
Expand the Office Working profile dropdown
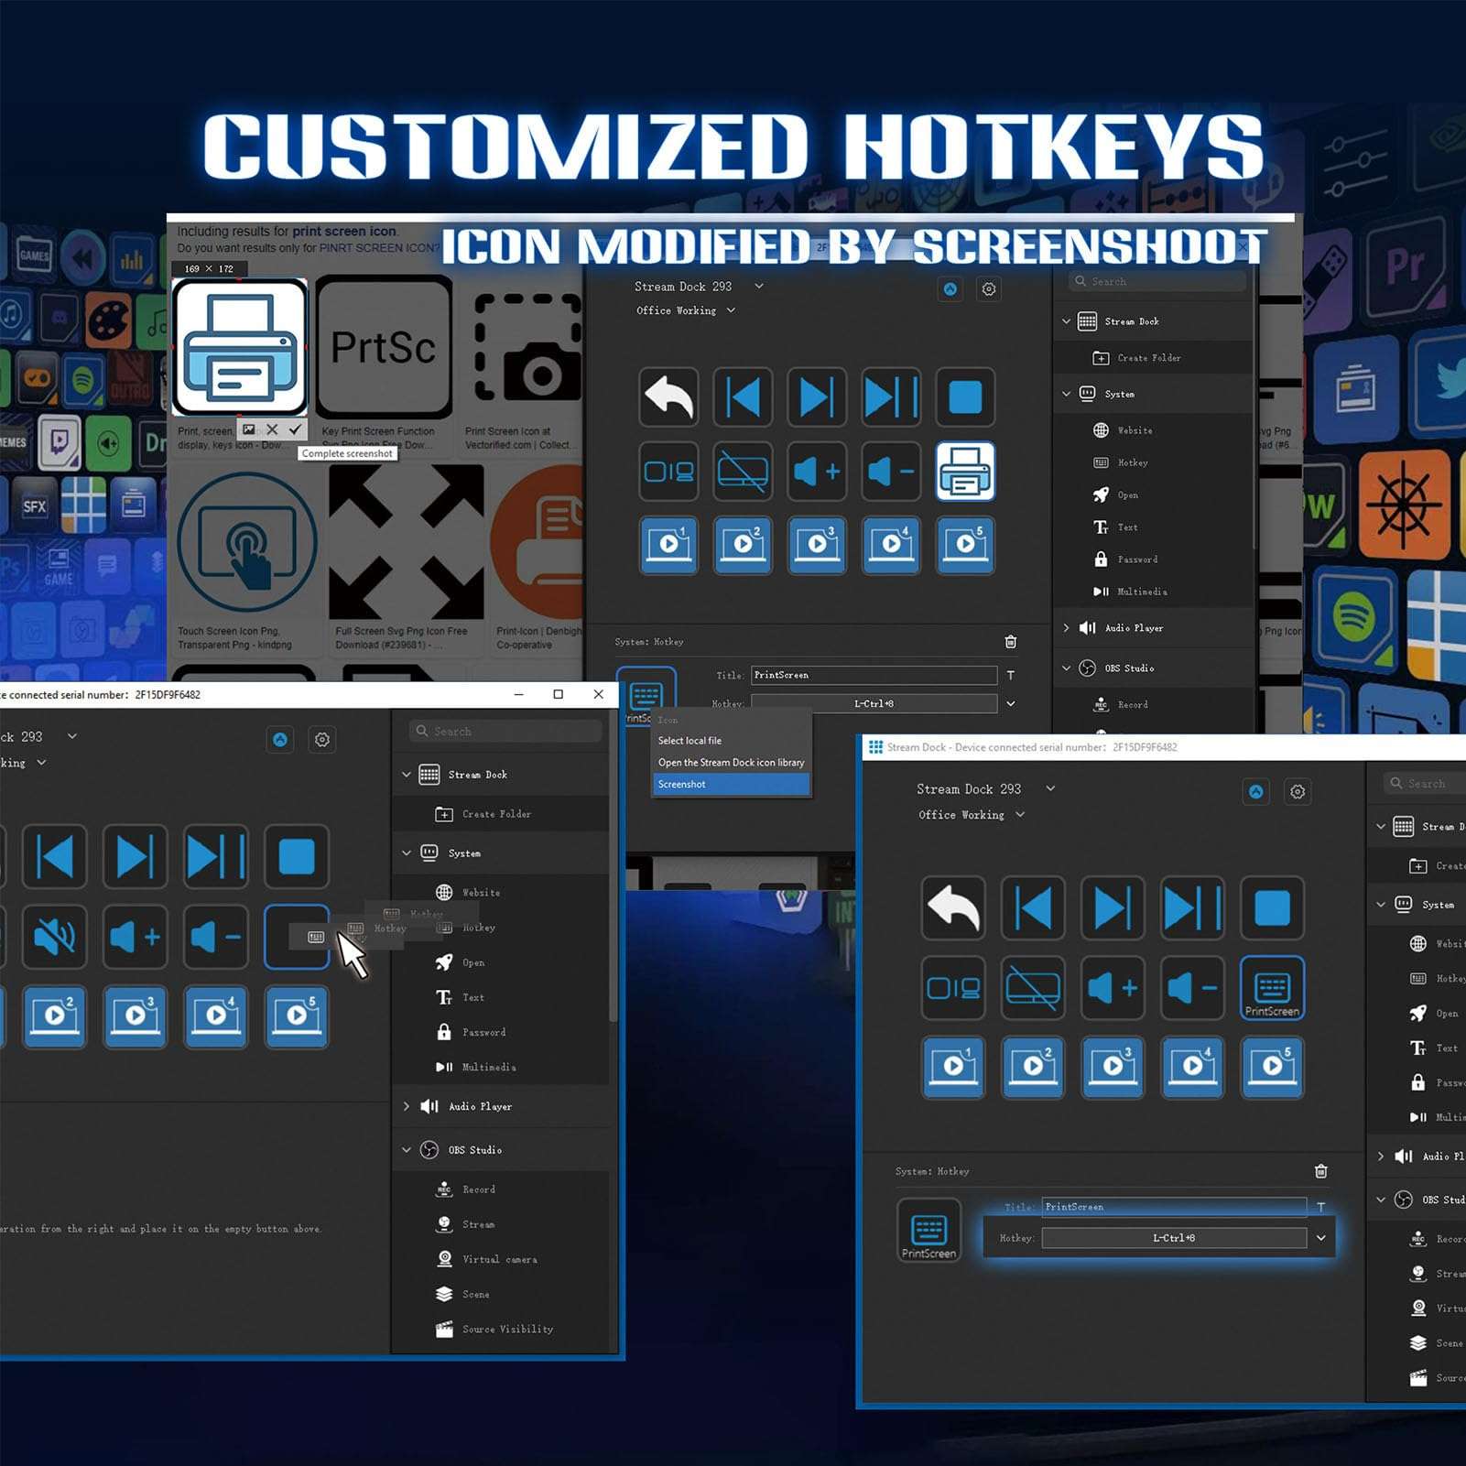tap(730, 310)
